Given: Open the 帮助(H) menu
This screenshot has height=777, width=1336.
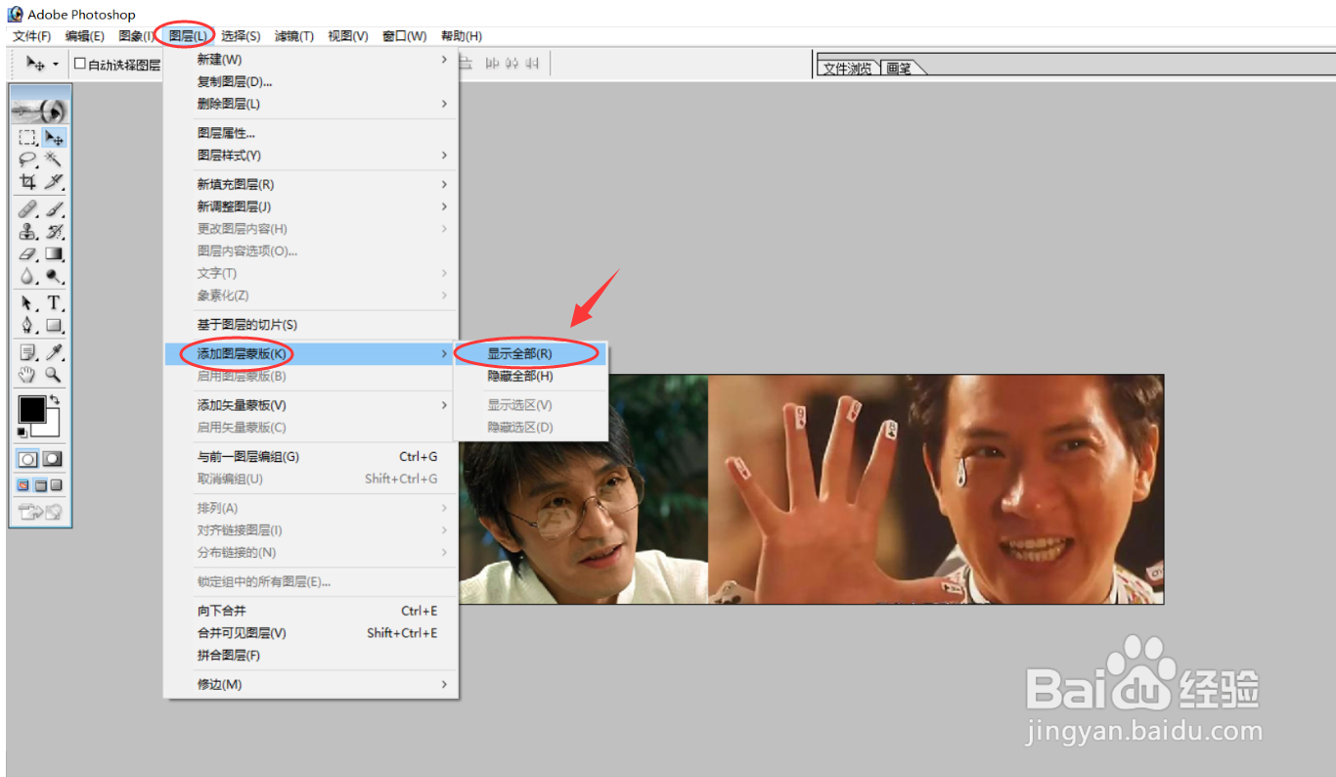Looking at the screenshot, I should coord(462,36).
